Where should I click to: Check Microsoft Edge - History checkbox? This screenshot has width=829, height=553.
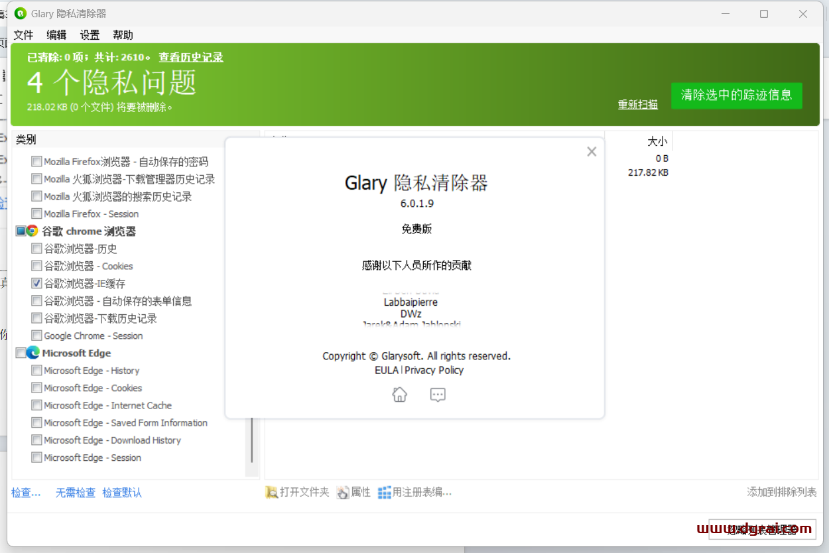(36, 370)
